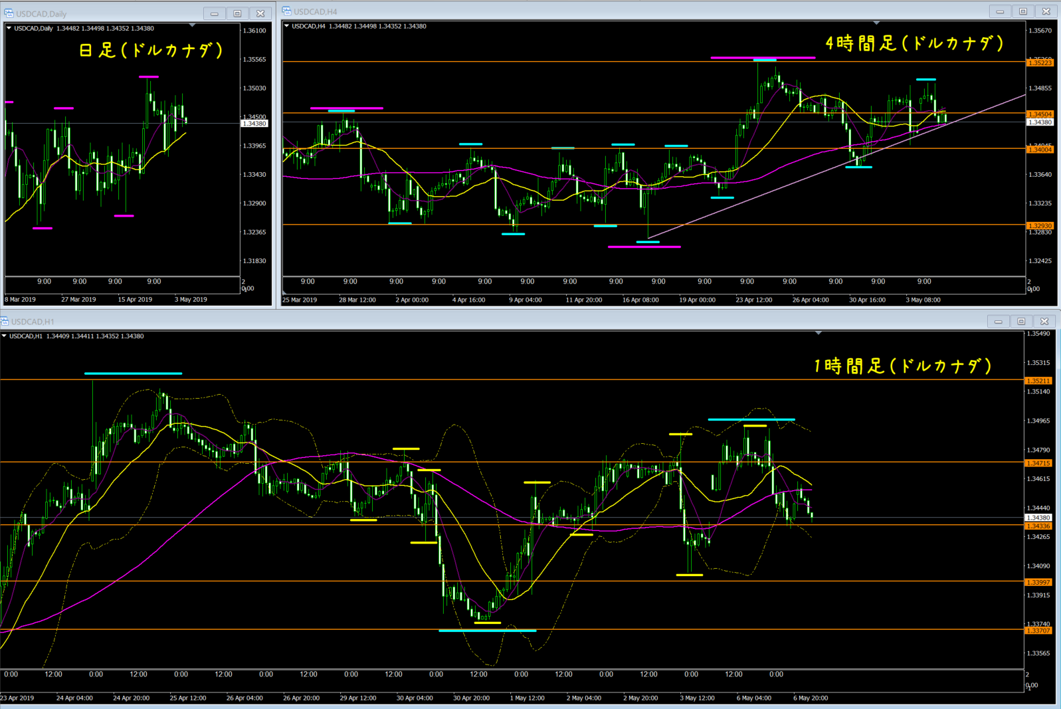Screen dimensions: 1061x709
Task: Close the USDCAD,H1 chart window
Action: pos(1044,322)
